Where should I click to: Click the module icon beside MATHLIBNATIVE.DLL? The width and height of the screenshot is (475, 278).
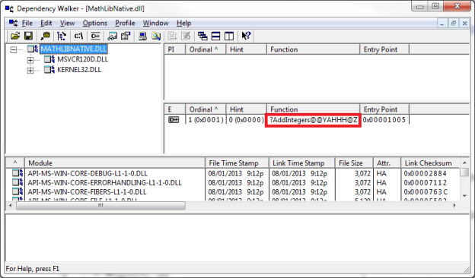pyautogui.click(x=33, y=49)
